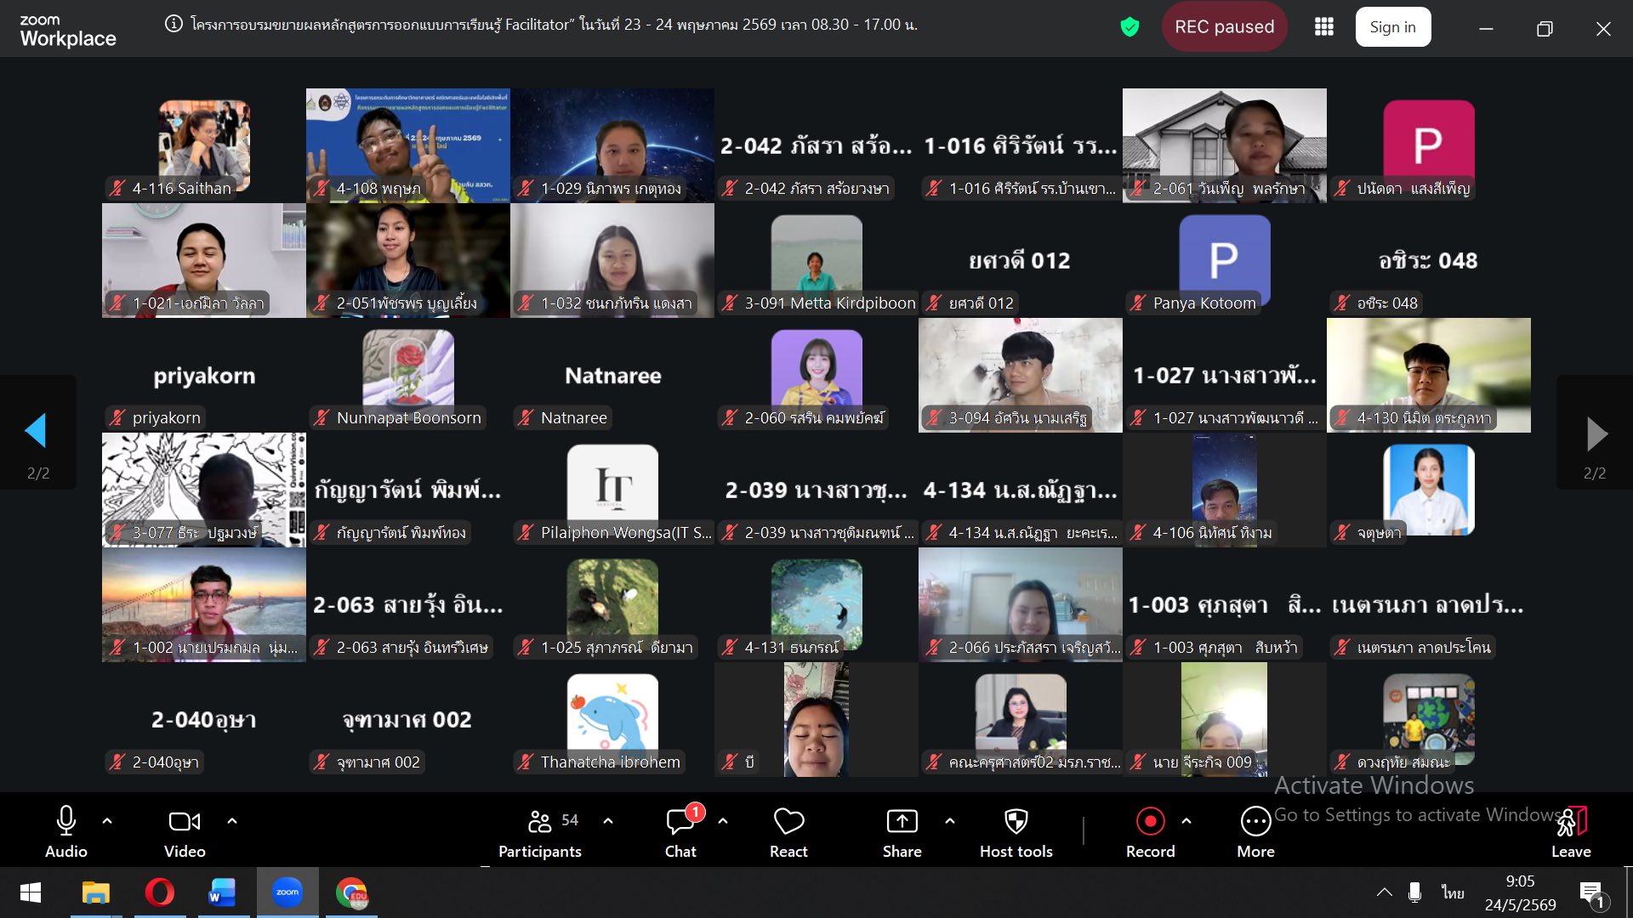1633x918 pixels.
Task: Expand the Share options arrow
Action: (x=950, y=821)
